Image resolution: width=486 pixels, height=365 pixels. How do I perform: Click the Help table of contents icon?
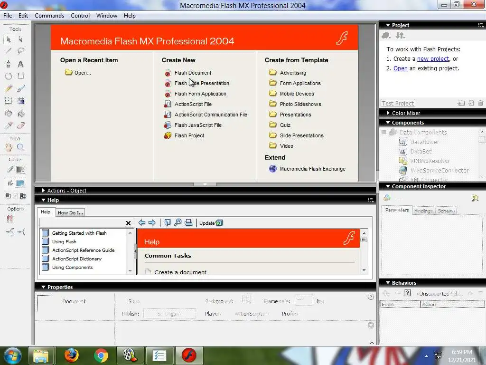(168, 222)
